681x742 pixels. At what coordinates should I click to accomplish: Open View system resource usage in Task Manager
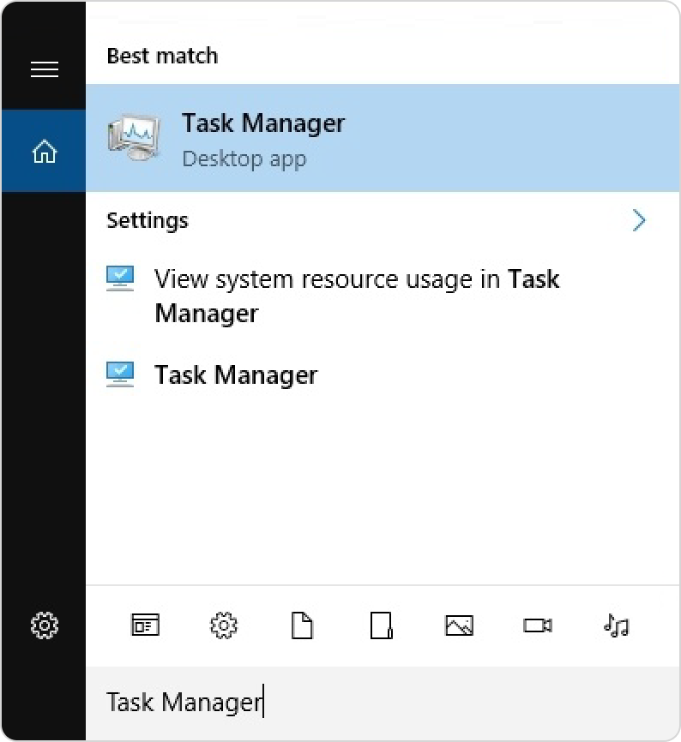click(357, 296)
